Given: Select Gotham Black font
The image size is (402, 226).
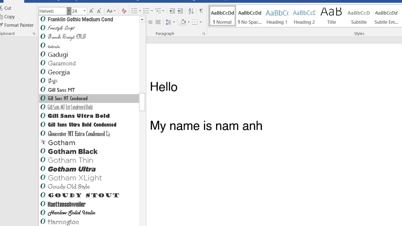Looking at the screenshot, I should point(89,151).
